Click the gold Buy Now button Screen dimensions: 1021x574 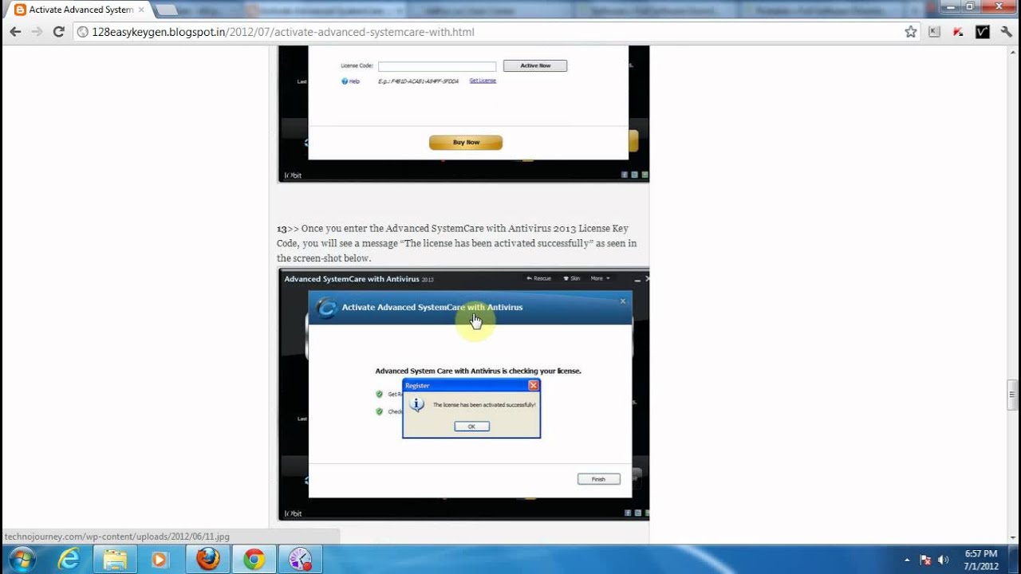tap(466, 143)
